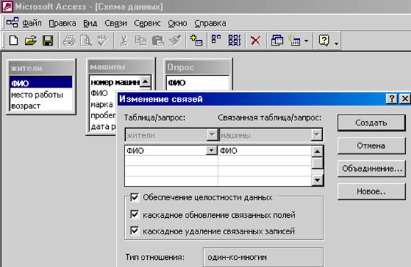Open the New Object dropdown arrow
This screenshot has width=411, height=267.
click(306, 41)
